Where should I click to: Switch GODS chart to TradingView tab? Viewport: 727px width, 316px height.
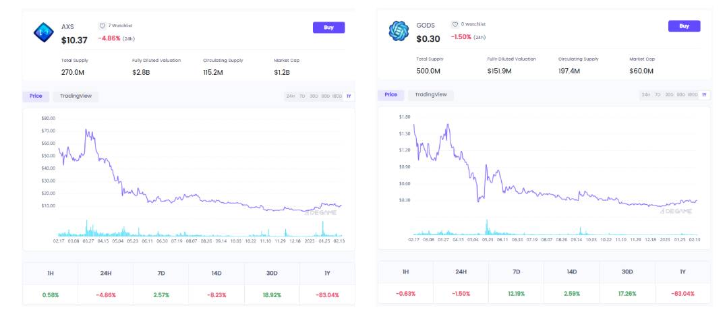(431, 95)
